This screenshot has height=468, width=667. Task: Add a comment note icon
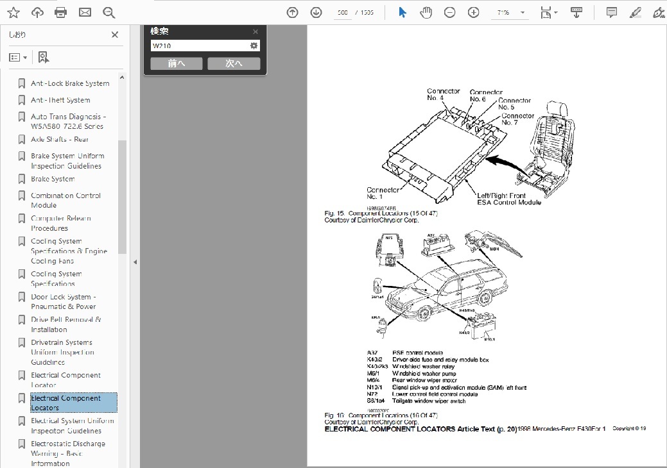[x=612, y=13]
